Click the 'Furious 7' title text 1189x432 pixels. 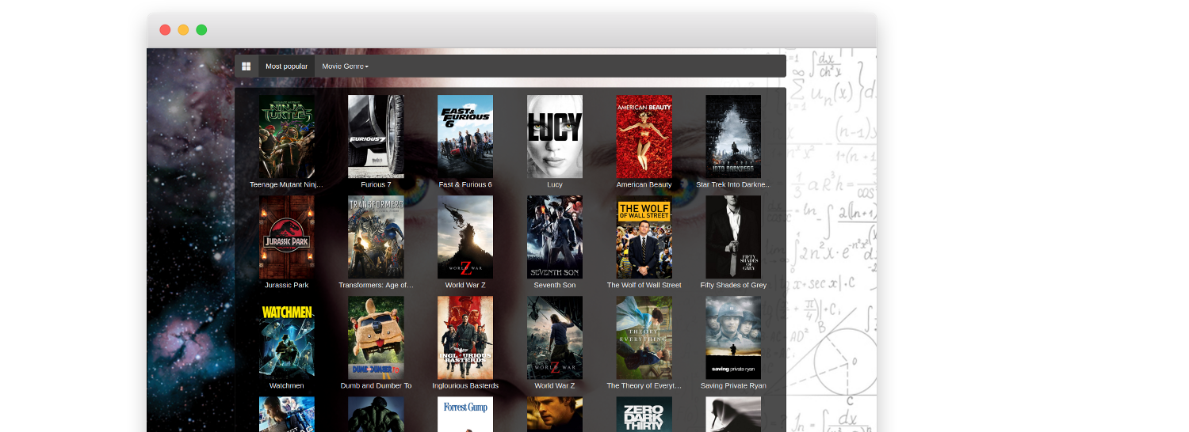coord(376,184)
